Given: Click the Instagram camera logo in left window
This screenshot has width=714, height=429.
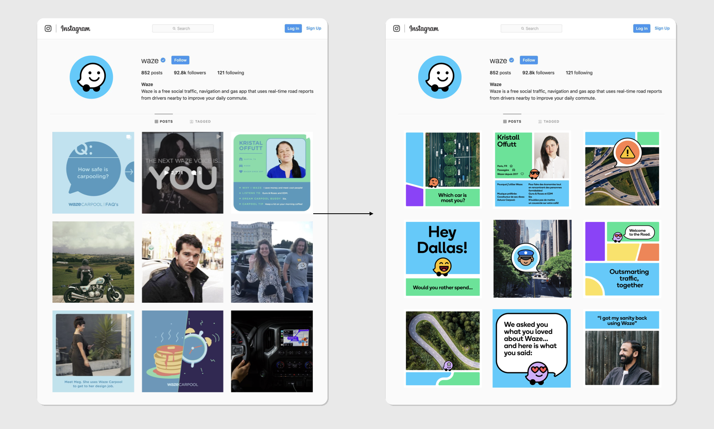Looking at the screenshot, I should coord(48,28).
